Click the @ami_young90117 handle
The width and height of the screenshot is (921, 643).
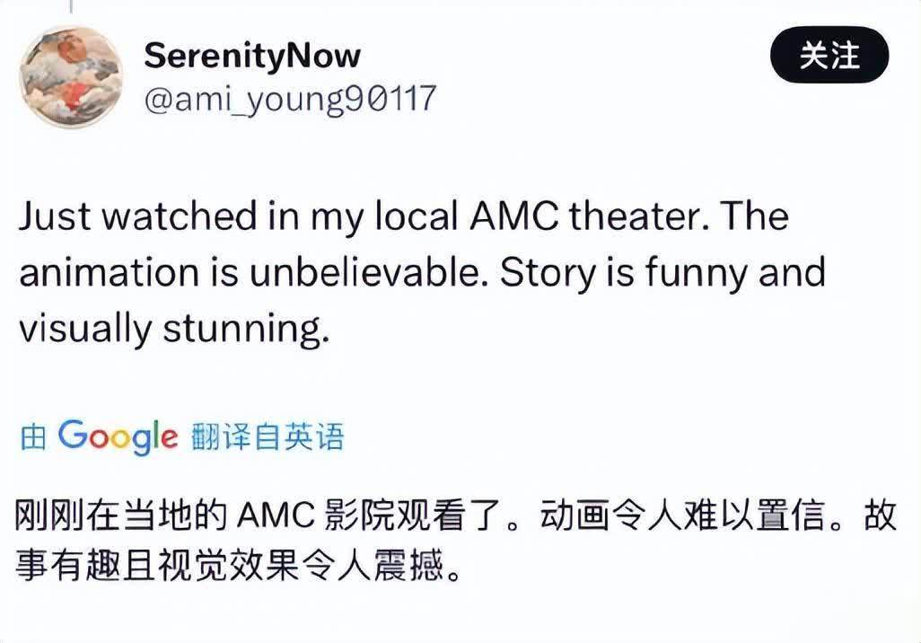290,98
